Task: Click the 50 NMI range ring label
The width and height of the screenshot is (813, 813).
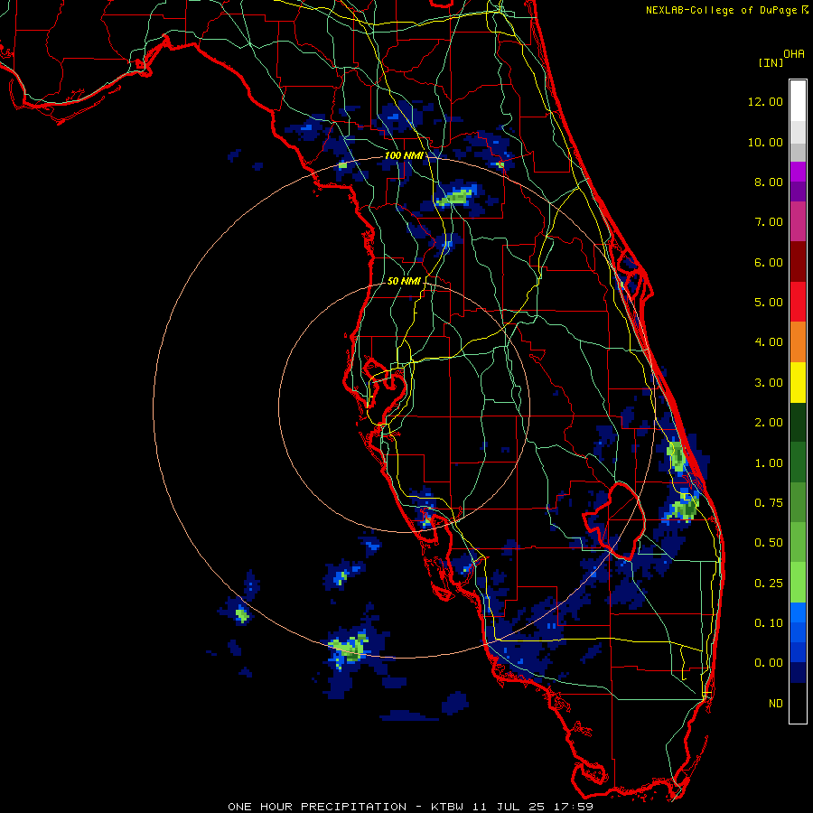Action: click(404, 281)
